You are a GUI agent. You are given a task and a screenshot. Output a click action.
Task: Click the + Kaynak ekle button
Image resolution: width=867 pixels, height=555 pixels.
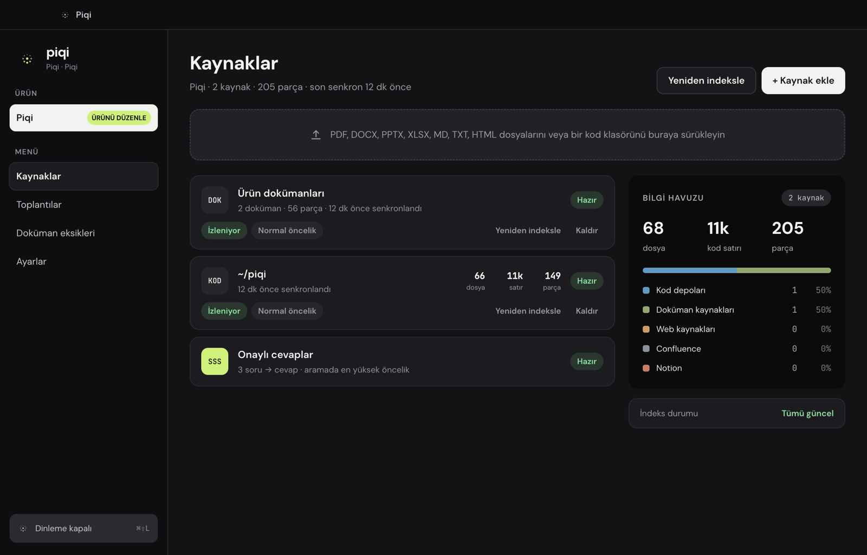click(803, 81)
